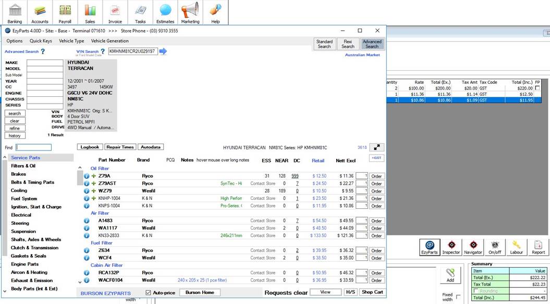The height and width of the screenshot is (304, 550).
Task: Open info icon for part A1483
Action: (87, 221)
